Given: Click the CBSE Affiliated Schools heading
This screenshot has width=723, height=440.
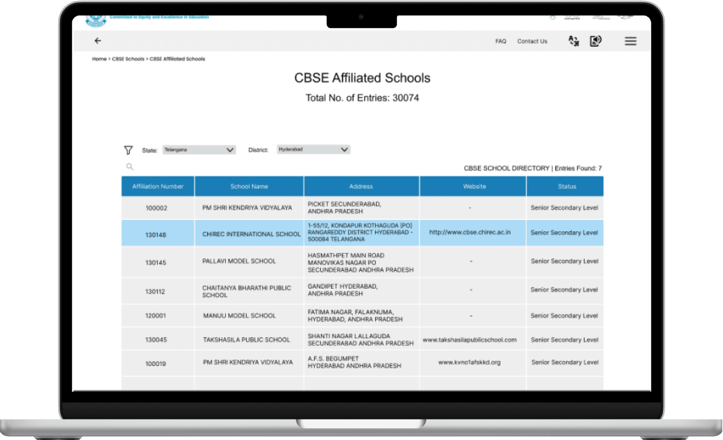Looking at the screenshot, I should tap(362, 78).
